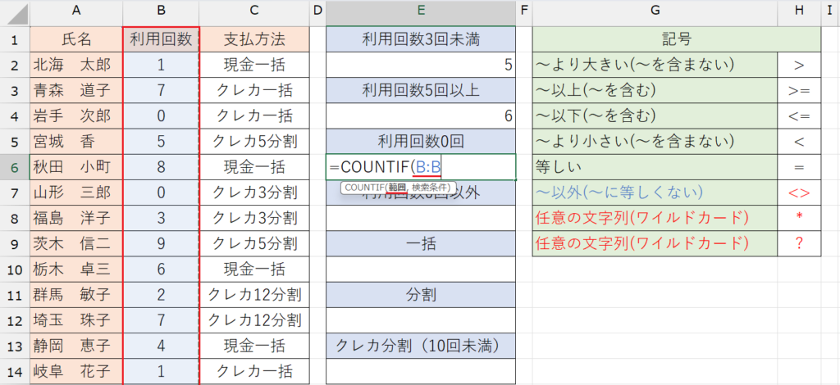Click cell with 北海 太郎
840x385 pixels.
[76, 65]
